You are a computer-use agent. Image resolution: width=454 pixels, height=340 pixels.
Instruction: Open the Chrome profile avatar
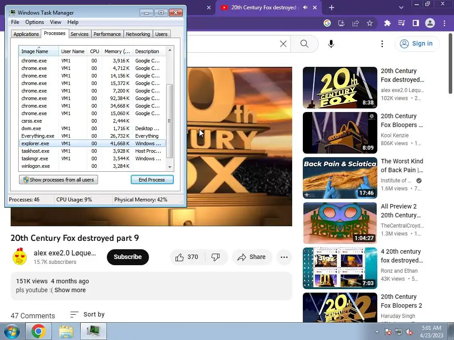[x=430, y=23]
